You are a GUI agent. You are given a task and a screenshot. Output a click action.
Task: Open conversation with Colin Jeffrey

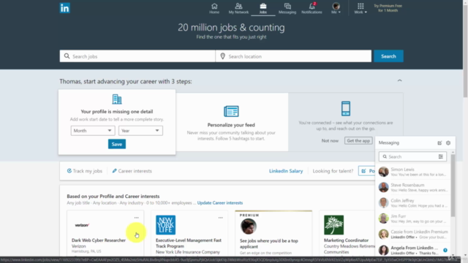[x=413, y=203]
